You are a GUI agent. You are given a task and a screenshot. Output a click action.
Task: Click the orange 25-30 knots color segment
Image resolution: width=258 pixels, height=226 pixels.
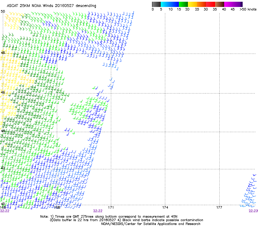(202, 4)
